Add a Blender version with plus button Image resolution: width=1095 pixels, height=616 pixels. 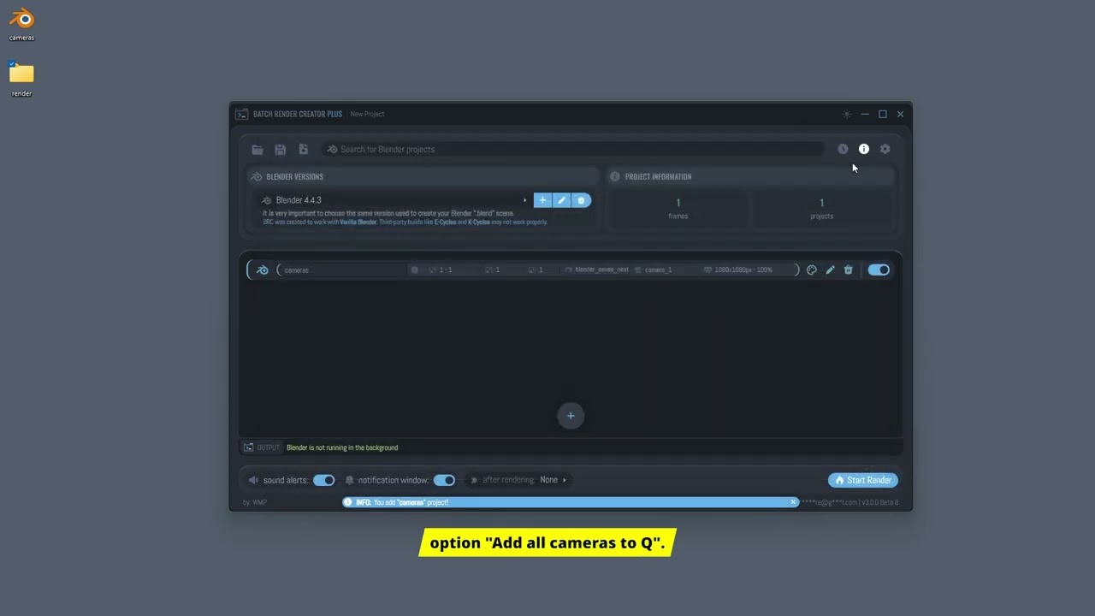[542, 200]
